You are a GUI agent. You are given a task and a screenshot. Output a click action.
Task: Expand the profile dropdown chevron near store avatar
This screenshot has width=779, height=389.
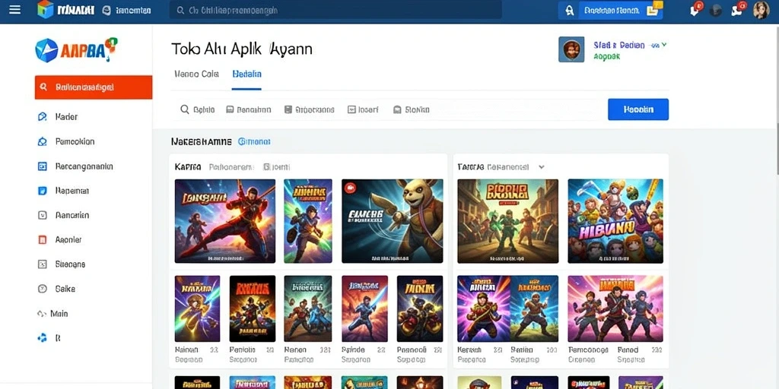[x=663, y=45]
